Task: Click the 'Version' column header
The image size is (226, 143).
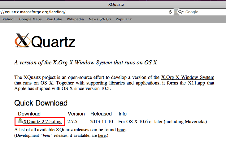Action: coord(76,114)
